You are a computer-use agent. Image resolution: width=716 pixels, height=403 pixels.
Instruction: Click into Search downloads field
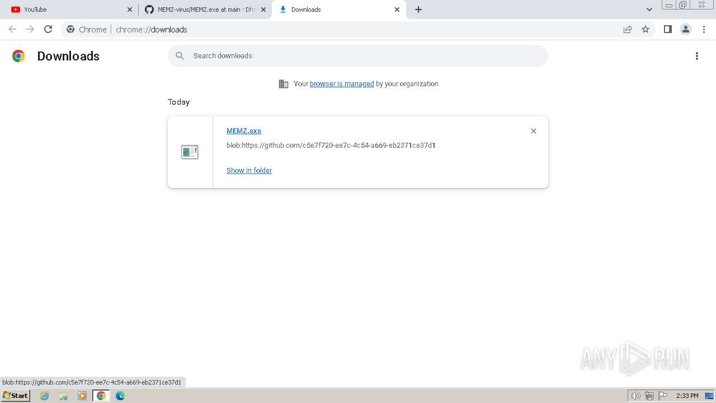coord(358,56)
